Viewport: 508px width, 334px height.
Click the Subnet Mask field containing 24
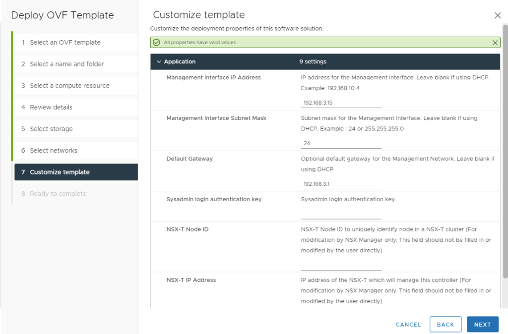pos(341,143)
